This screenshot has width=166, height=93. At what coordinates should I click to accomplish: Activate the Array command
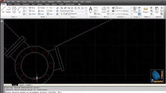point(50,14)
